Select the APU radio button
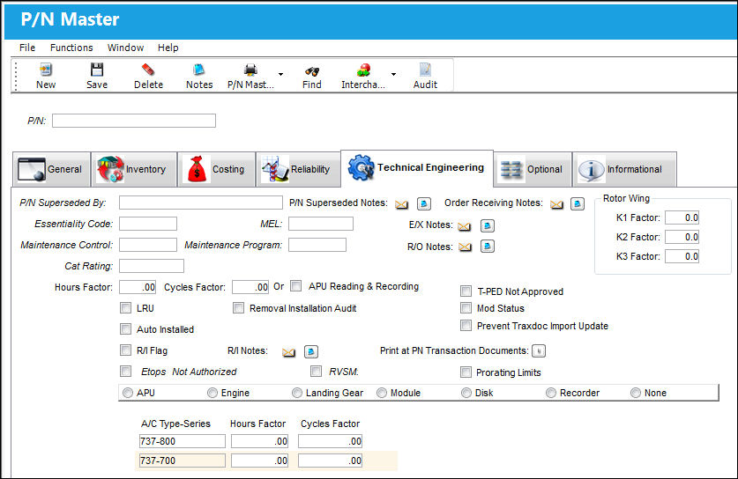The width and height of the screenshot is (738, 479). click(128, 393)
